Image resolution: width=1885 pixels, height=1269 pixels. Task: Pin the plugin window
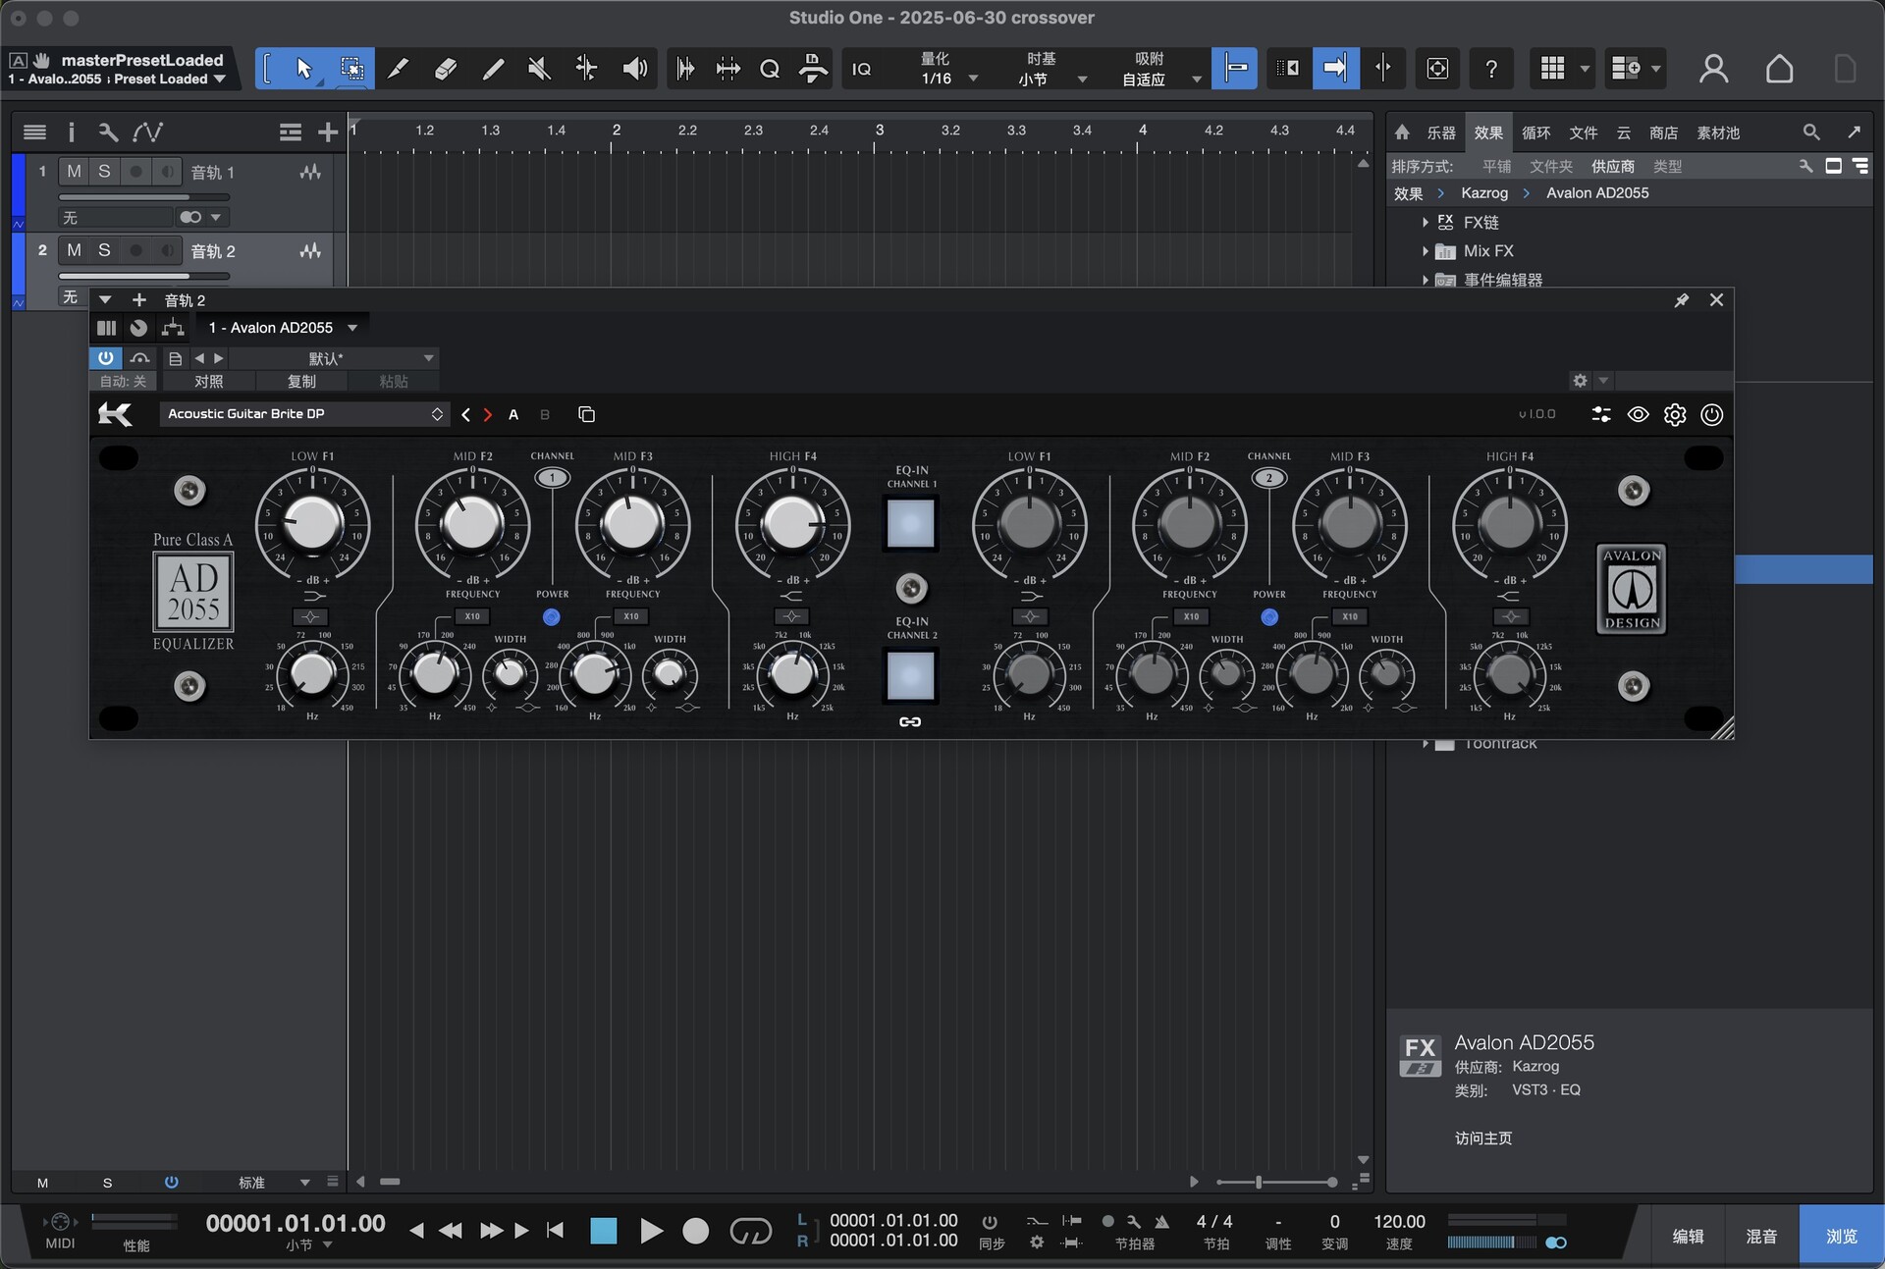pyautogui.click(x=1682, y=300)
